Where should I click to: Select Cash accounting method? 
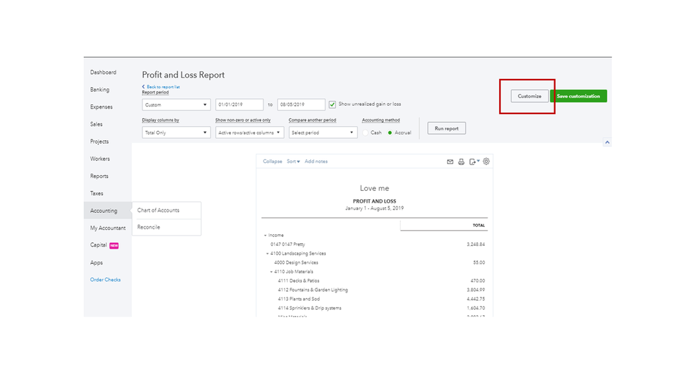366,133
